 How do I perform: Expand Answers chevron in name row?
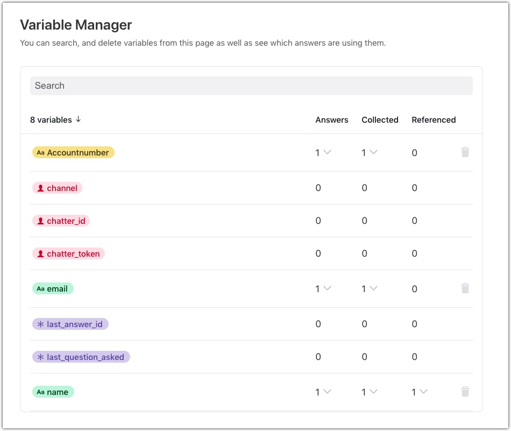pos(327,392)
